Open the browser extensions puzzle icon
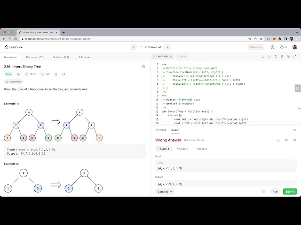The image size is (301, 225). click(x=280, y=39)
